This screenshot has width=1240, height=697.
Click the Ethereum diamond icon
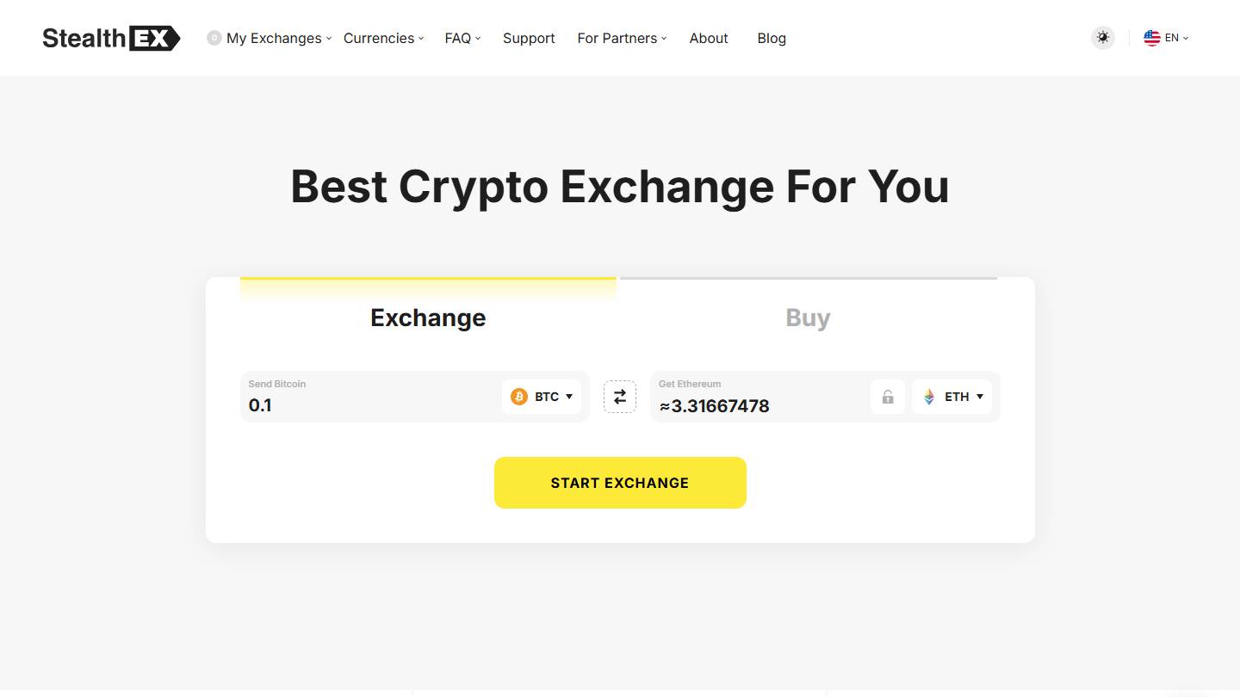929,397
